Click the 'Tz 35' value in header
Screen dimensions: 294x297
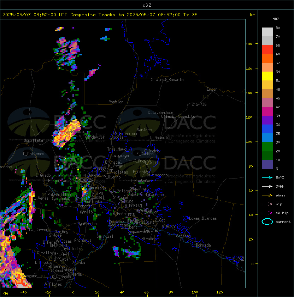[190, 15]
